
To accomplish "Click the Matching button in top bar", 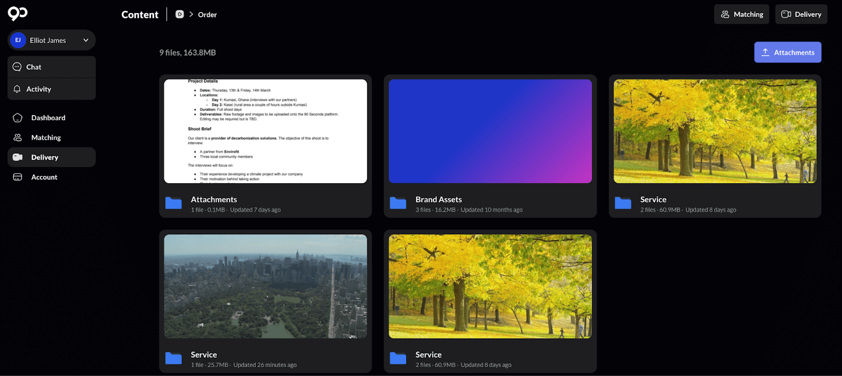I will tap(741, 15).
